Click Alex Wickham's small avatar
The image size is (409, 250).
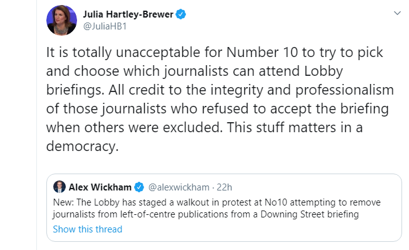click(x=60, y=187)
